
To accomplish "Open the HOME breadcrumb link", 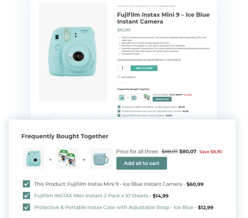I will point(119,6).
